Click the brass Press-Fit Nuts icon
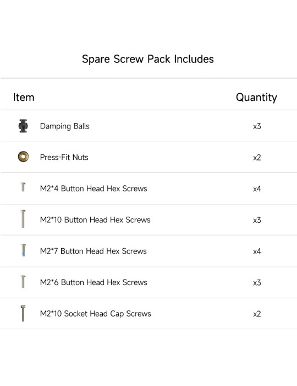 coord(23,157)
